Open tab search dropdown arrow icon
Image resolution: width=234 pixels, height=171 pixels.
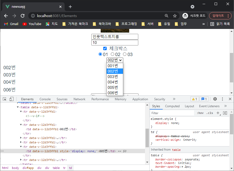click(x=192, y=7)
